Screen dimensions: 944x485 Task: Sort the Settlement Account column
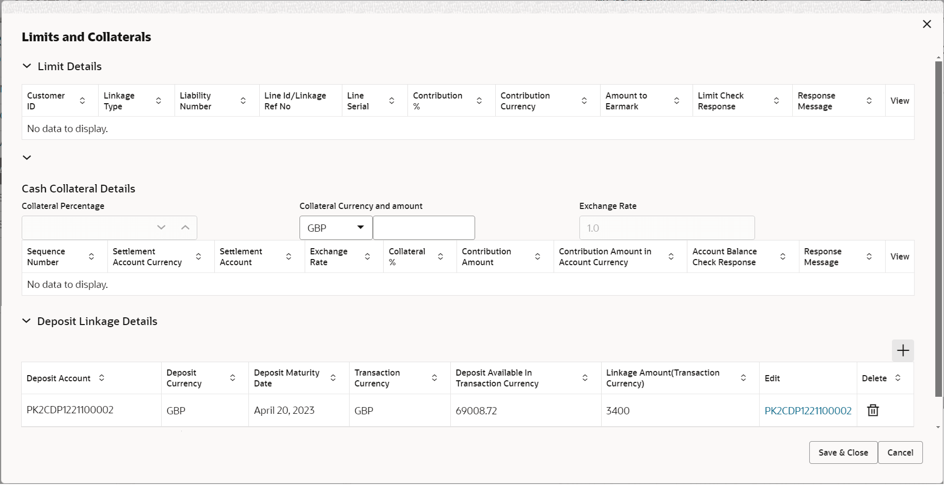(x=288, y=256)
